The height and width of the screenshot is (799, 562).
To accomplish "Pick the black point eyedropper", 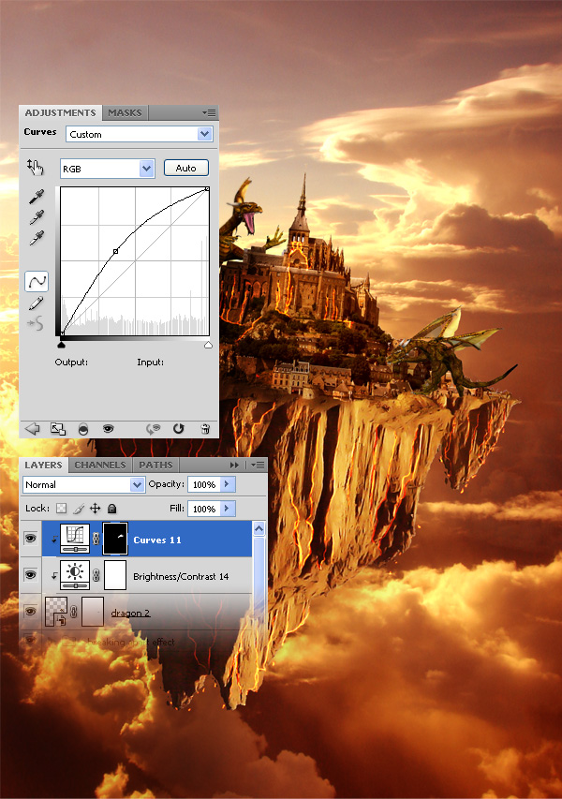I will (x=37, y=197).
